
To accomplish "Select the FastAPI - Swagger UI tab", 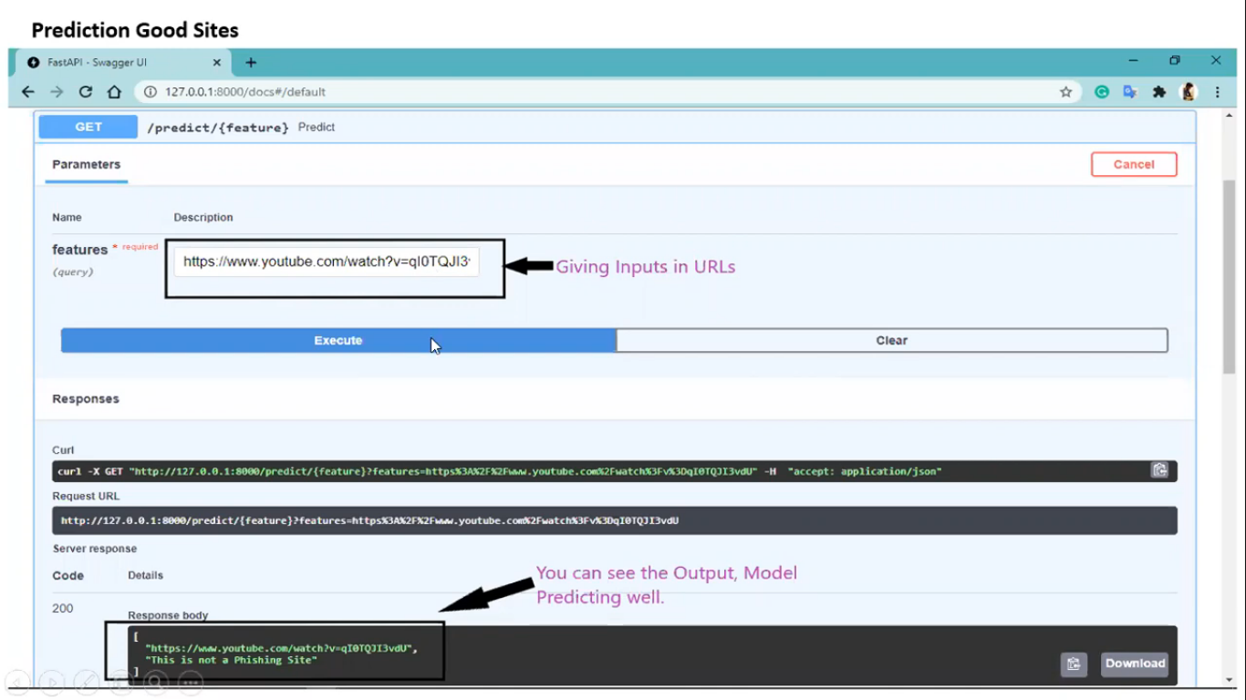I will click(x=119, y=62).
